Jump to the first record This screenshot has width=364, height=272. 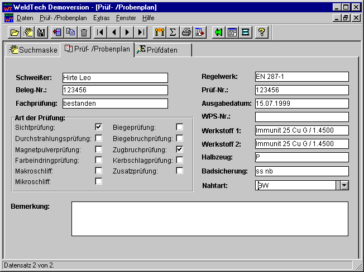point(100,32)
